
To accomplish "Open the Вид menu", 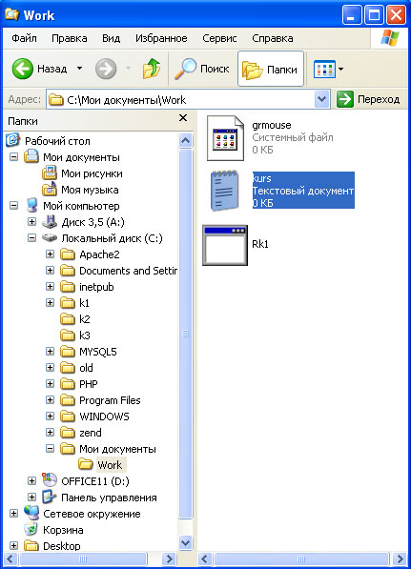I will [x=112, y=38].
